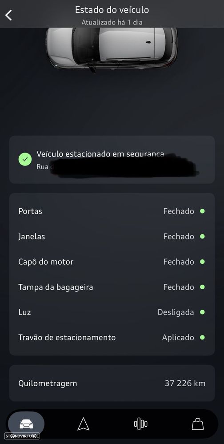Tap green status dot beside Luz
This screenshot has width=224, height=444.
[202, 312]
